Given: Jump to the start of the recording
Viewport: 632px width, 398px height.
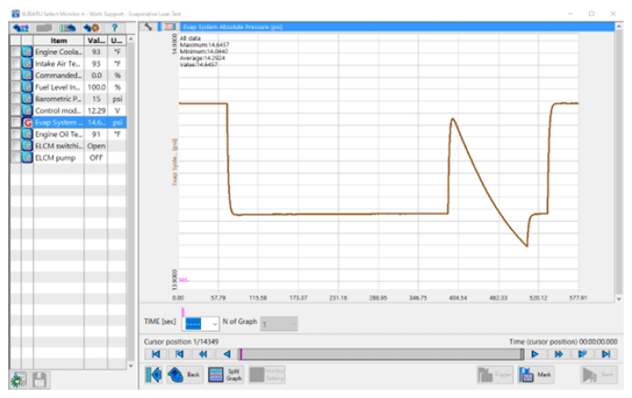Looking at the screenshot, I should (x=156, y=353).
